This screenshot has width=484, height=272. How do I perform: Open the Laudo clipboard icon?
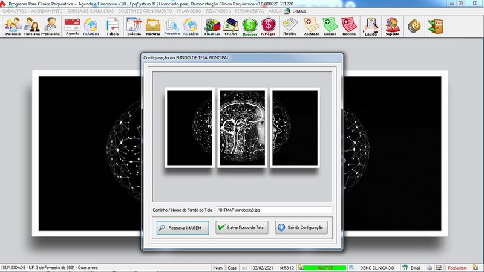pos(371,27)
